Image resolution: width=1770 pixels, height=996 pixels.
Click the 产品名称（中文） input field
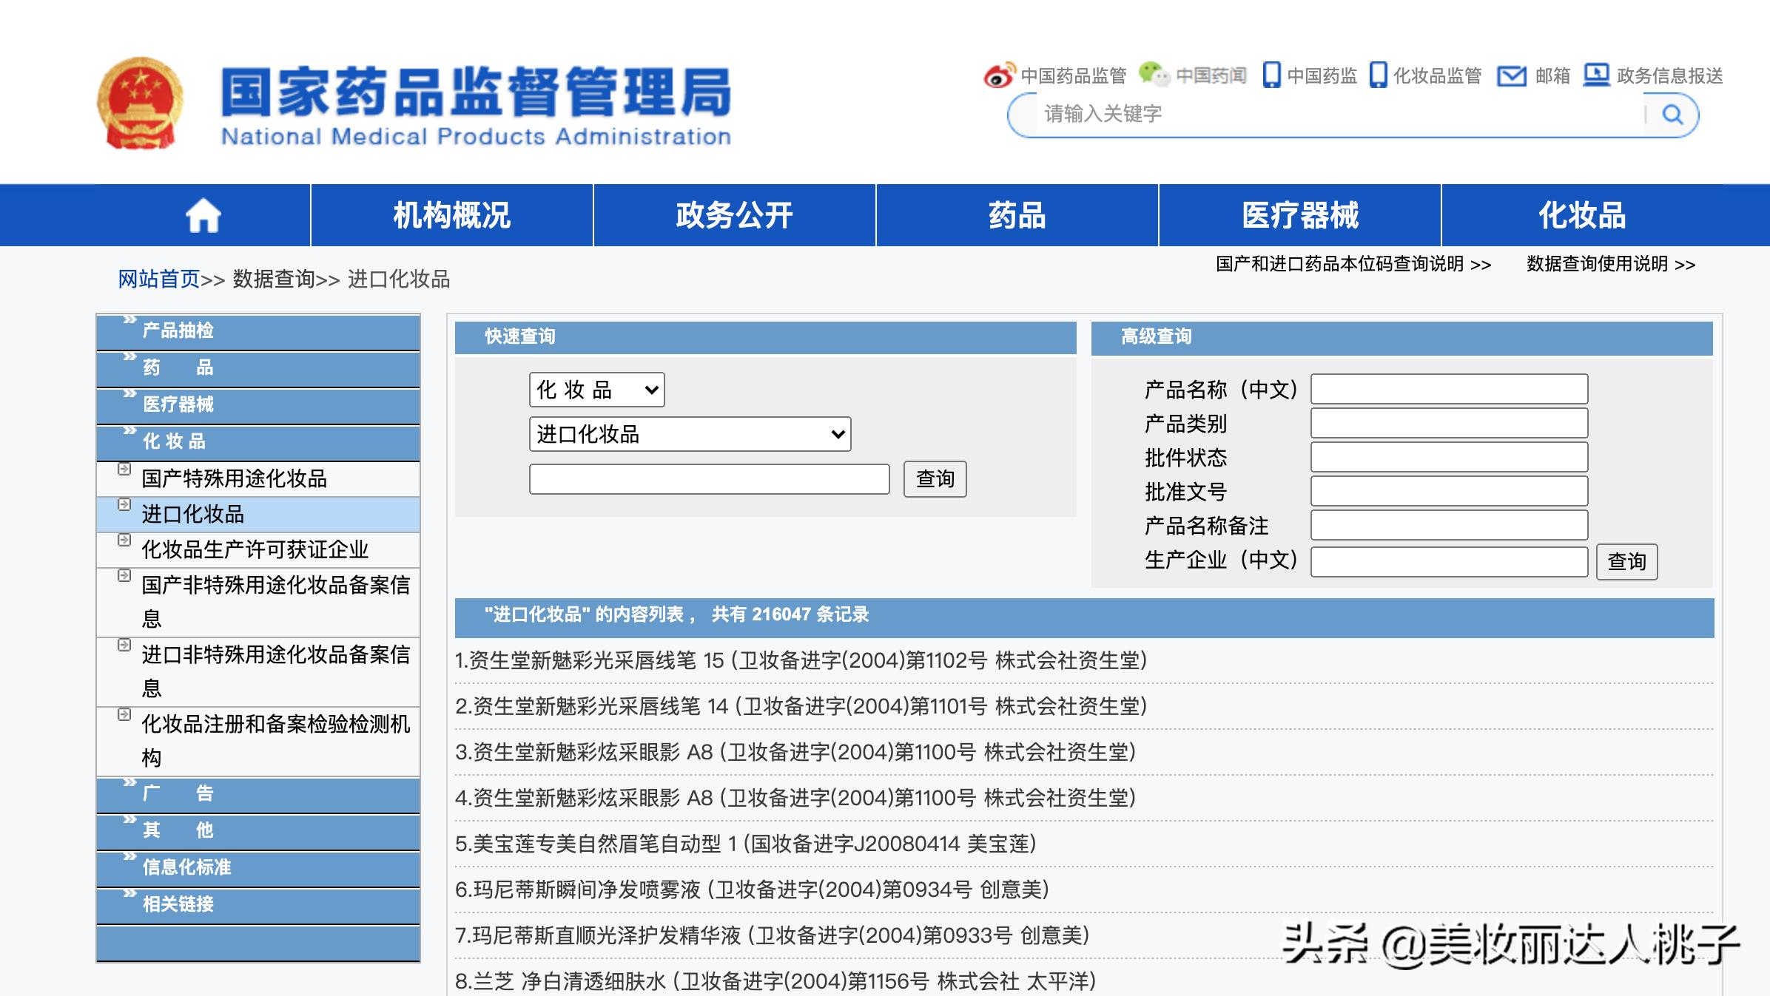pyautogui.click(x=1449, y=389)
